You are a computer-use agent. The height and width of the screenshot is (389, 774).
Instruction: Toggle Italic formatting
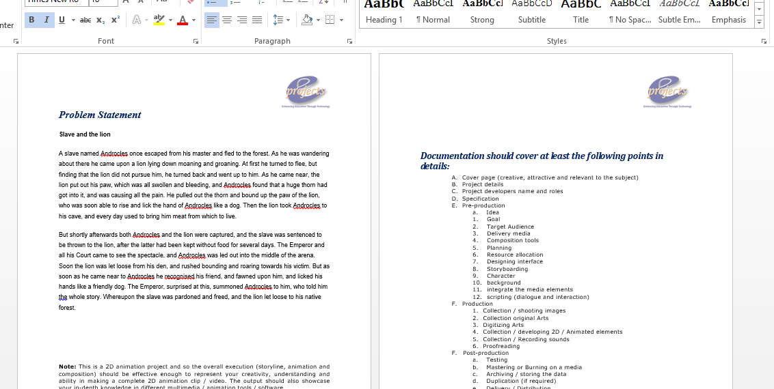click(46, 20)
